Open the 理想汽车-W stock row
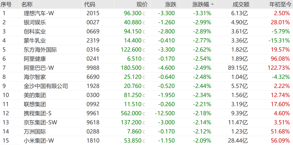293x145 pixels. [39, 13]
